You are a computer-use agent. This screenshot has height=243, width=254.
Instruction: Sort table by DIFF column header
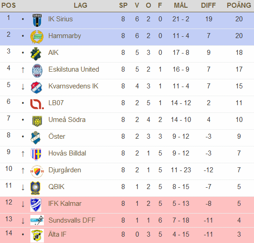pos(208,5)
